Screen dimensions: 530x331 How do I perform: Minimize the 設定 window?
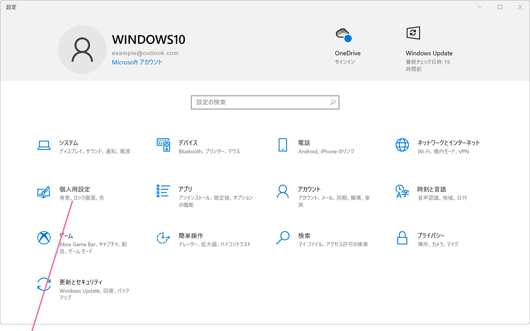click(x=480, y=7)
